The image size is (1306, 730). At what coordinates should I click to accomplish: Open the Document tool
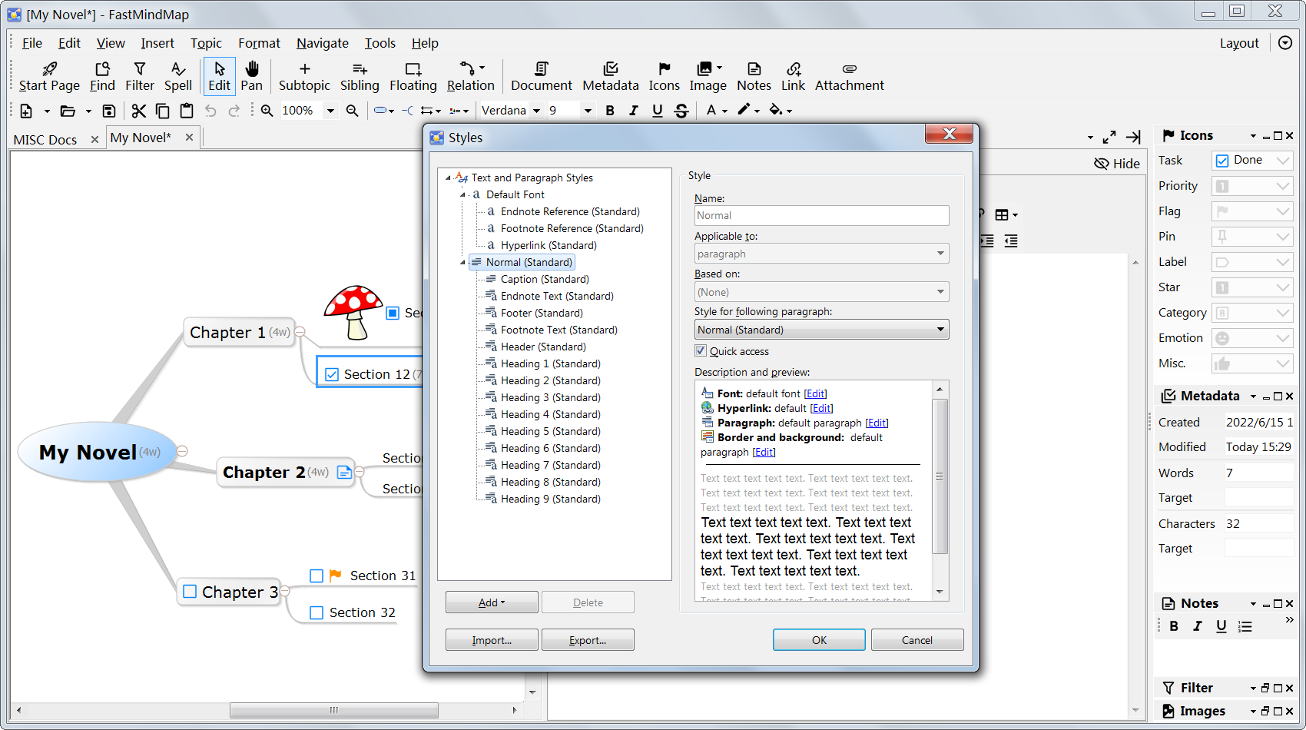pyautogui.click(x=542, y=77)
